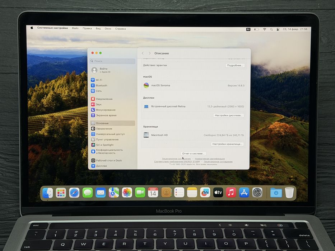Click the Настройки дисплеев button

pyautogui.click(x=228, y=115)
